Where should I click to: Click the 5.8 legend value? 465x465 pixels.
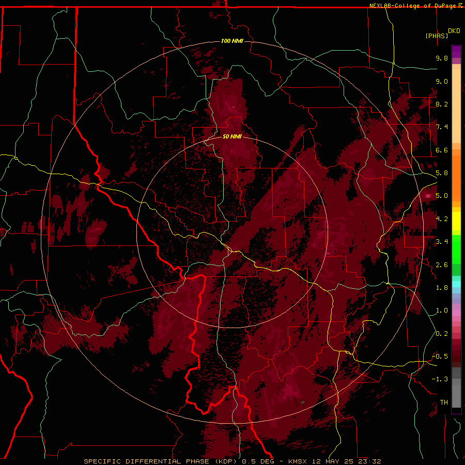pyautogui.click(x=442, y=173)
